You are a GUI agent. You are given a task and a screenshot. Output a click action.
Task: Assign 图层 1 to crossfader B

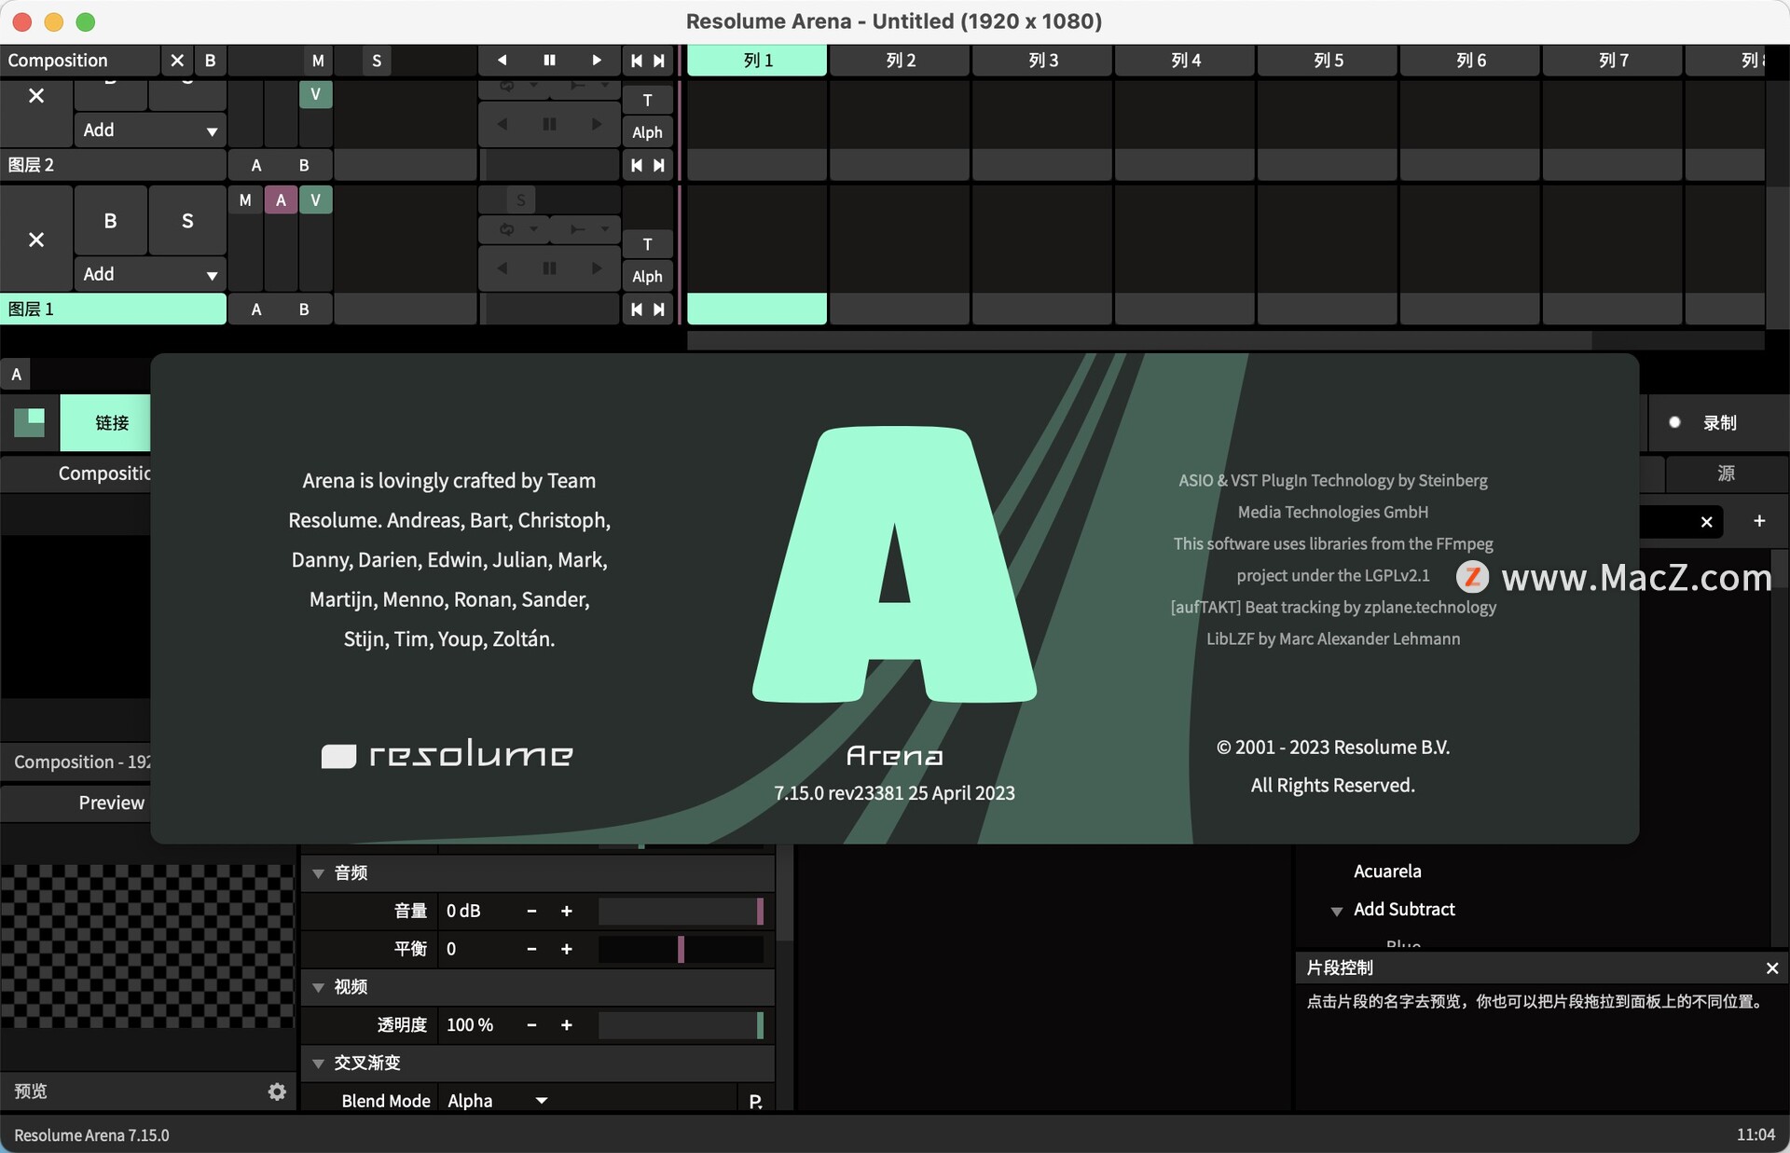(304, 309)
